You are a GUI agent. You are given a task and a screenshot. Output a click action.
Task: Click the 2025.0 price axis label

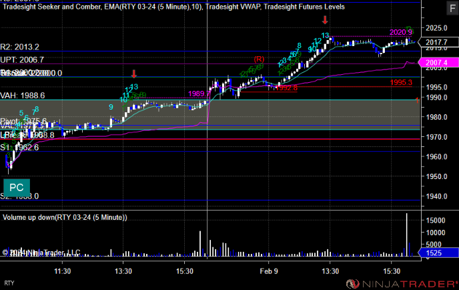(436, 28)
